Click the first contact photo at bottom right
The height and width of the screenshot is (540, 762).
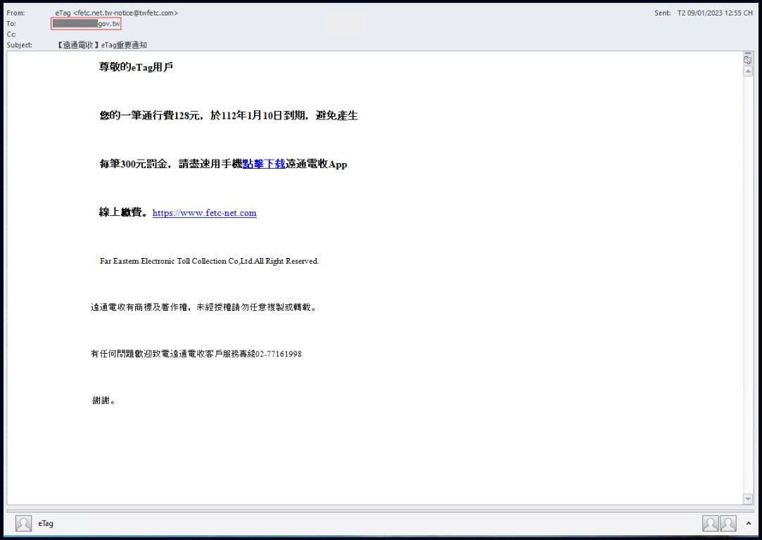(x=710, y=524)
